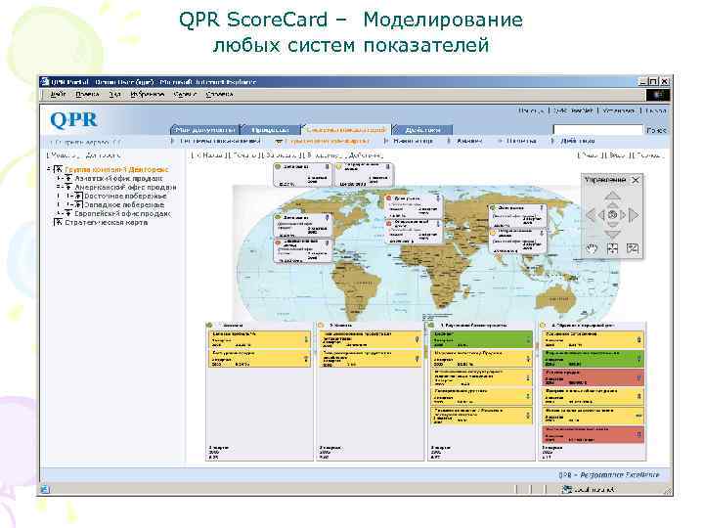The image size is (704, 528).
Task: Switch to the Мои документы tab
Action: click(205, 130)
